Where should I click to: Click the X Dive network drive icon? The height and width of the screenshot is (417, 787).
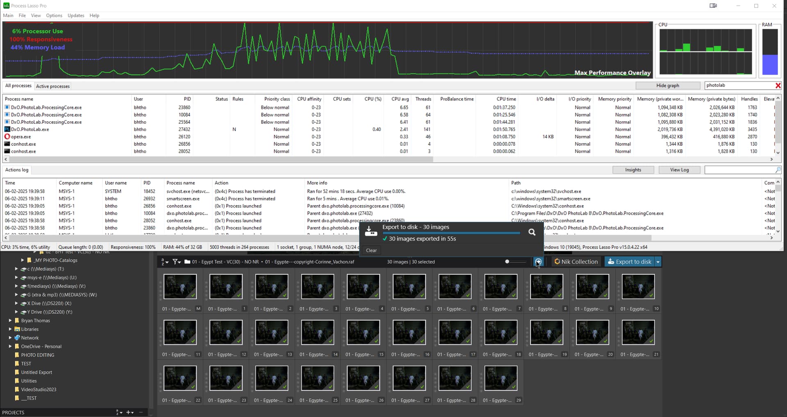tap(23, 304)
